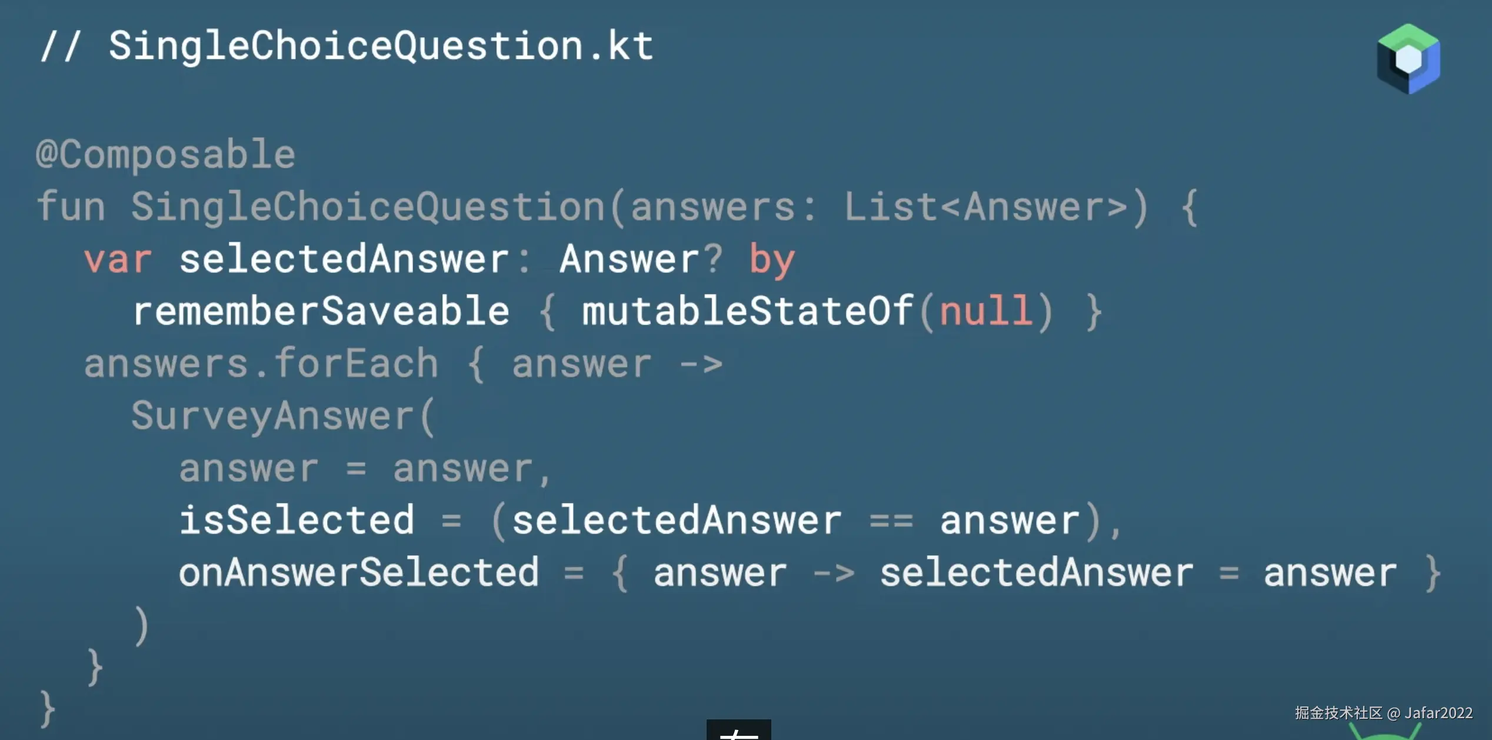This screenshot has height=740, width=1492.
Task: Click the onAnswerSelected parameter name
Action: tap(358, 572)
